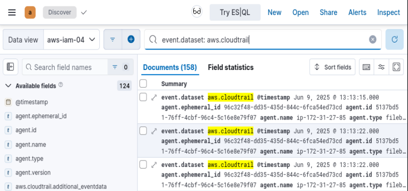The width and height of the screenshot is (408, 191).
Task: Open keyboard shortcuts icon
Action: click(366, 67)
